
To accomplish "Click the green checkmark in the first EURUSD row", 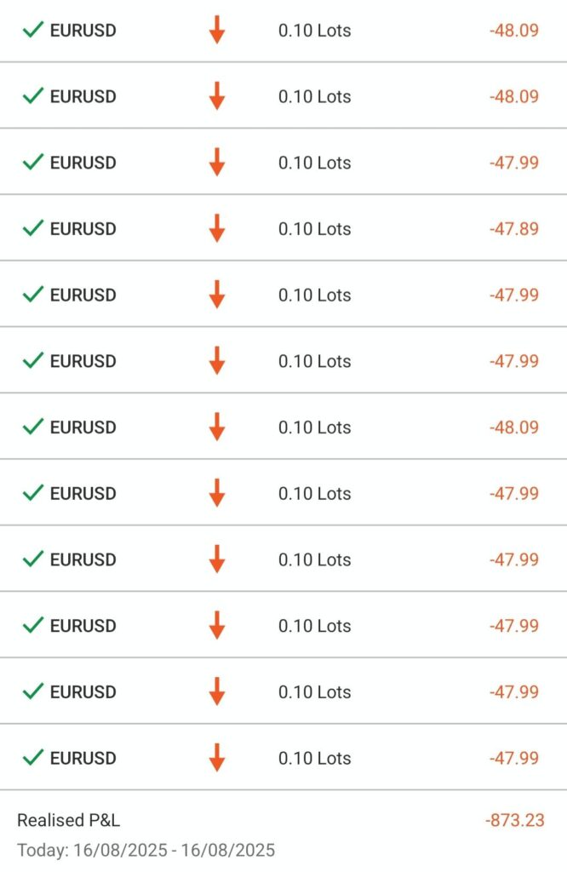I will [33, 30].
